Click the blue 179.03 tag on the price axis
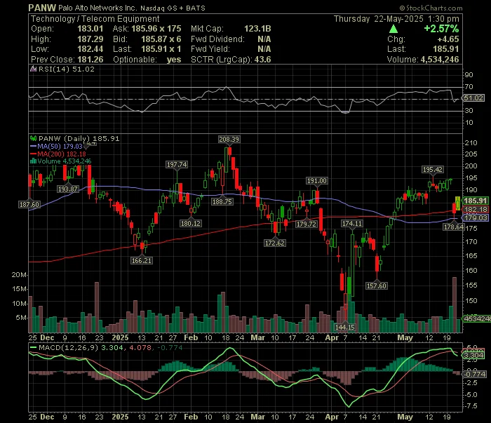Viewport: 491px width, 423px height. coord(476,218)
